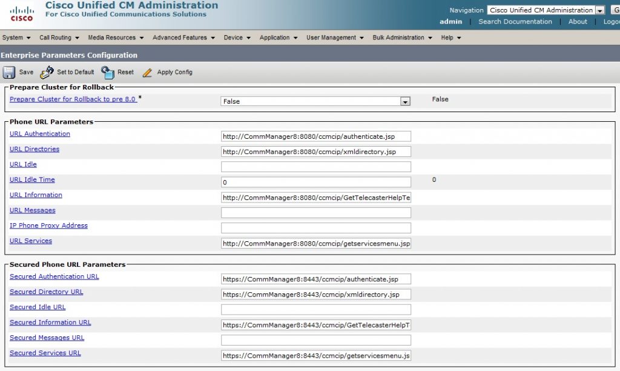Open the URL Authentication parameter link
620x371 pixels.
40,134
